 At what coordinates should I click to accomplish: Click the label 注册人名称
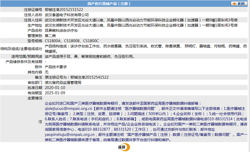pos(33,15)
